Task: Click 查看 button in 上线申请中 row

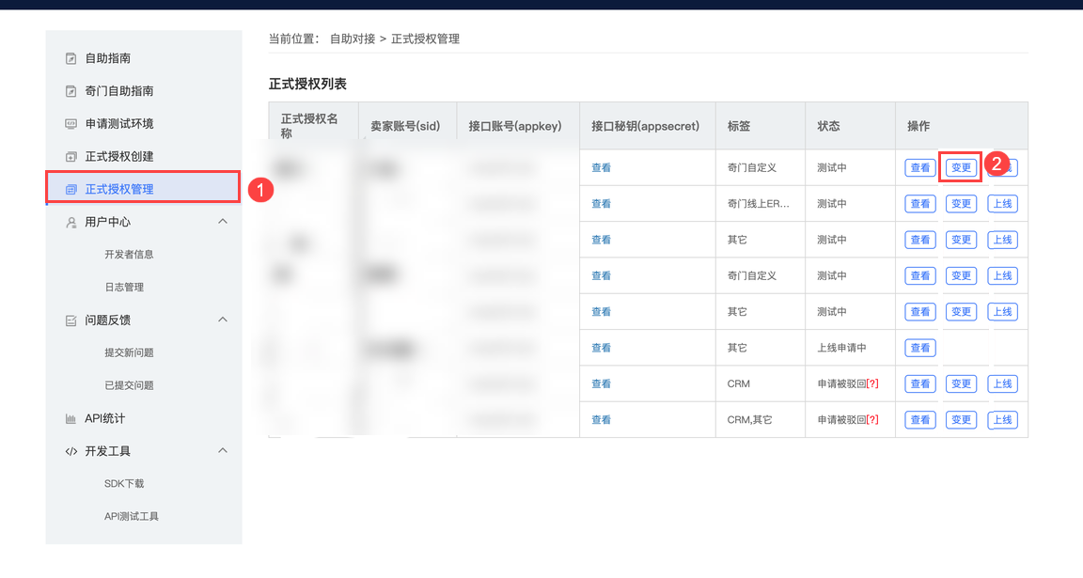Action: click(x=919, y=348)
